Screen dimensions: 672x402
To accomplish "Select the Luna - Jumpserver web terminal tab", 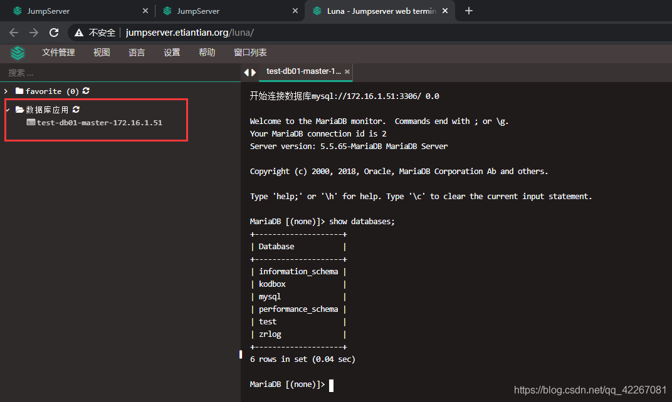I will tap(380, 11).
